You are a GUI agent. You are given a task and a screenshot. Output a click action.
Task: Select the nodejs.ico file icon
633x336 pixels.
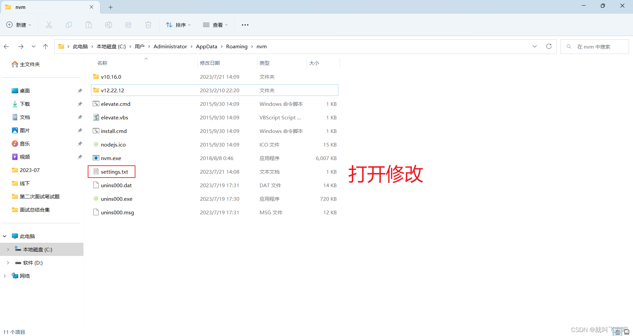[96, 145]
